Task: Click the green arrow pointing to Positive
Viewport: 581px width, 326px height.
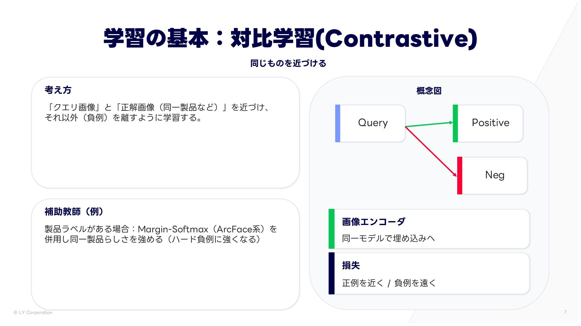Action: [429, 124]
